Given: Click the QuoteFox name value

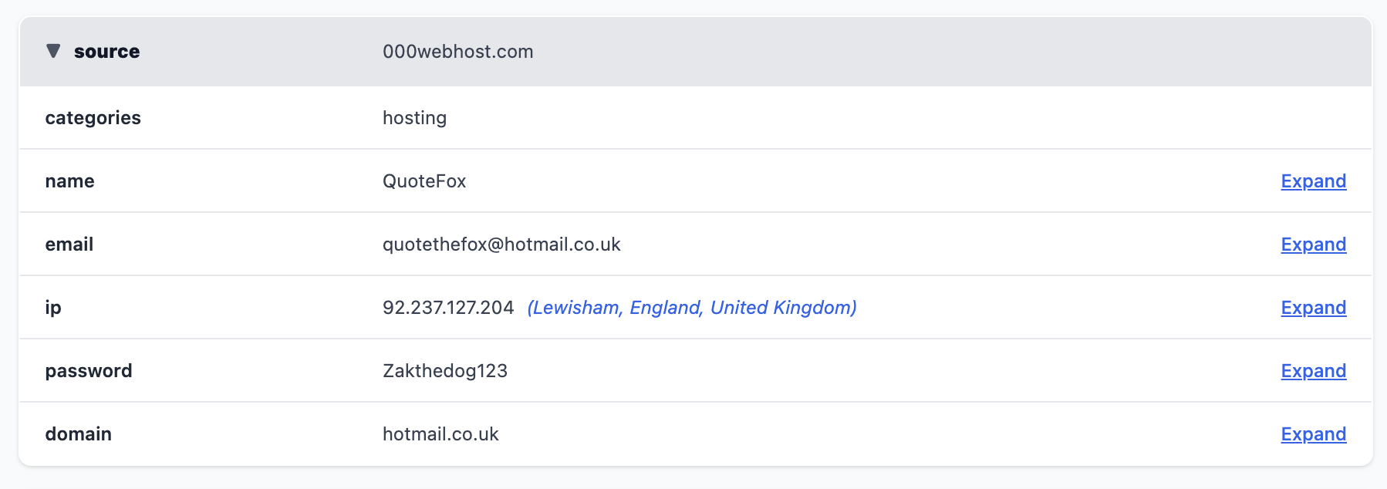Looking at the screenshot, I should [x=424, y=181].
